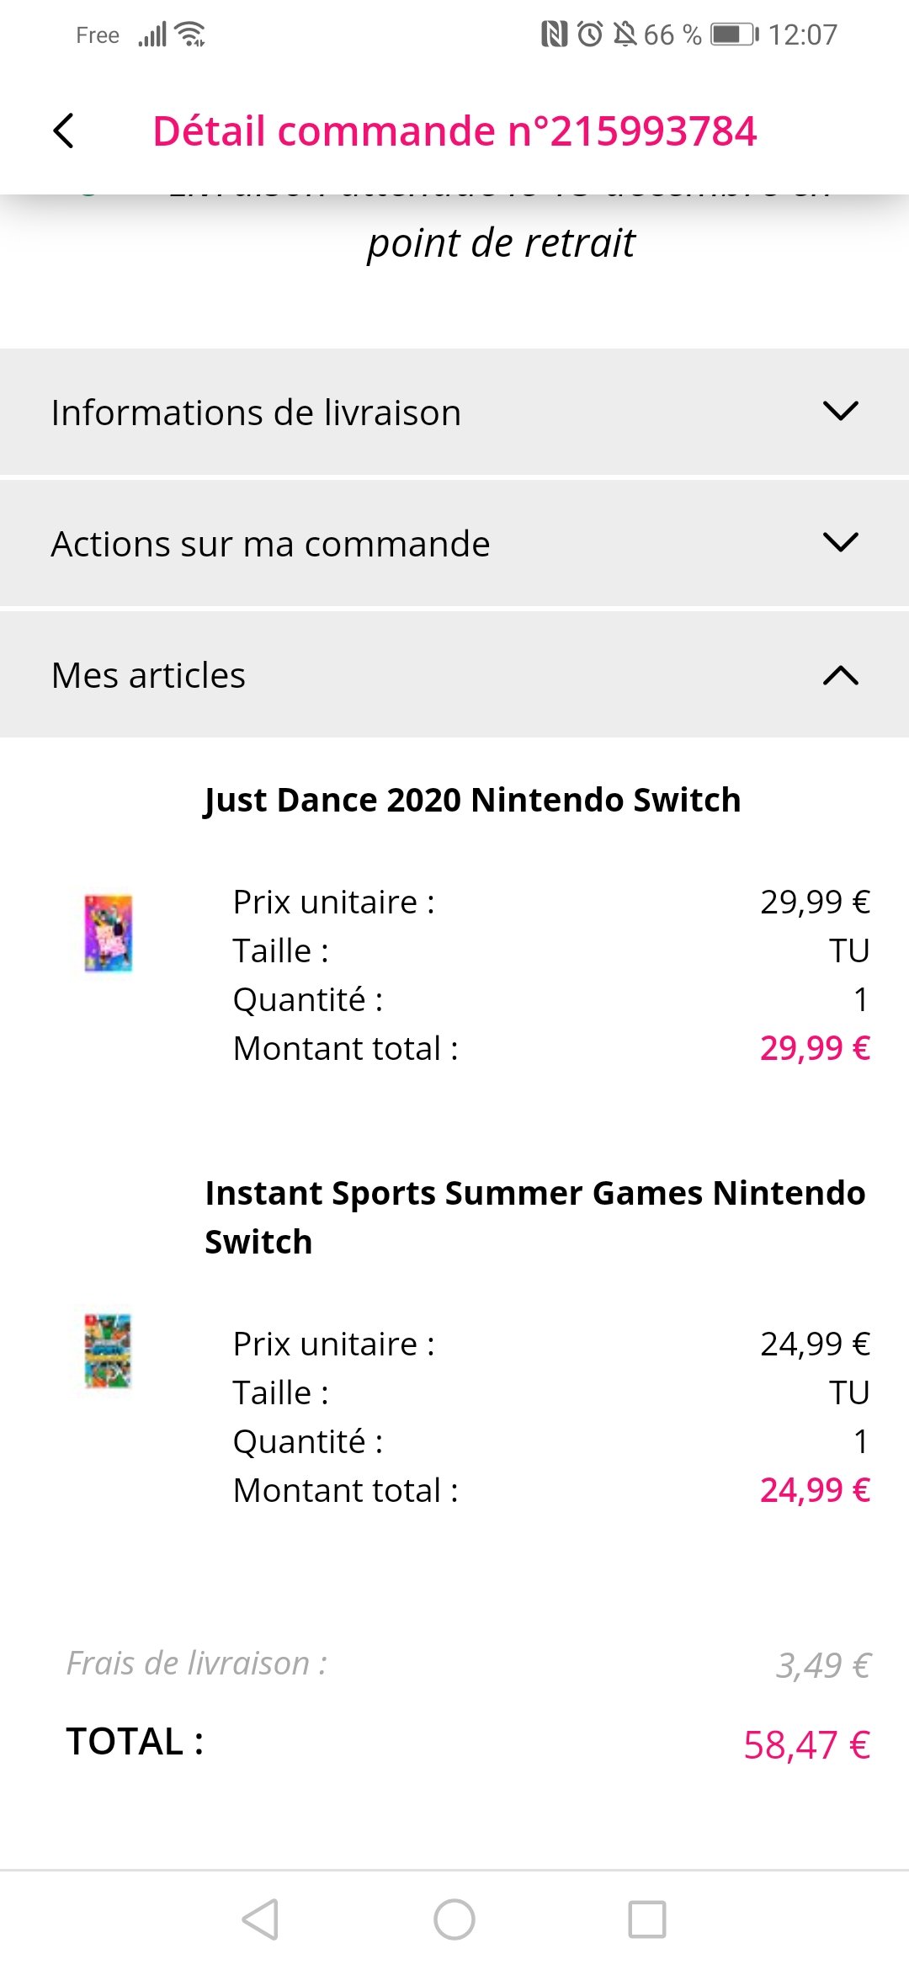The width and height of the screenshot is (909, 1970).
Task: Tap Android home circle button
Action: 454,1919
